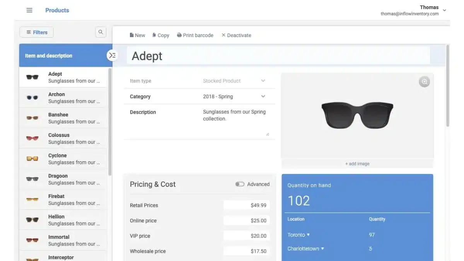
Task: Collapse the product list panel
Action: [x=112, y=55]
